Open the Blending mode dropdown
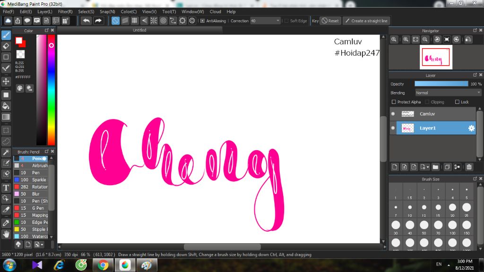This screenshot has height=272, width=484. [x=448, y=93]
